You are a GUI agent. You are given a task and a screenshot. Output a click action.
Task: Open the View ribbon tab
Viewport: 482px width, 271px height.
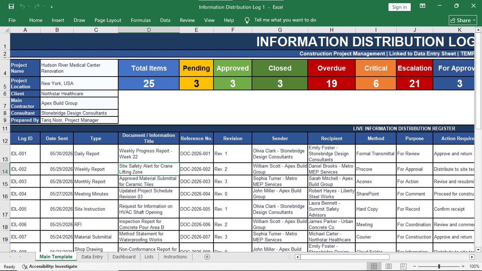click(x=209, y=20)
